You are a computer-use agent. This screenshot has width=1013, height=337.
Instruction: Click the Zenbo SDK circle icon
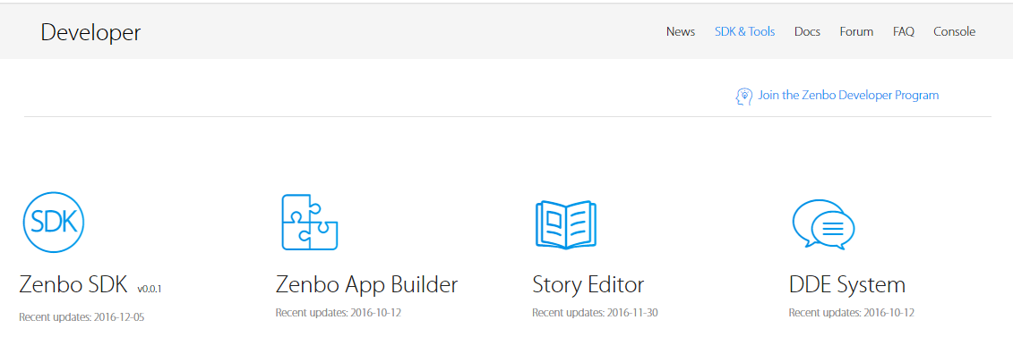(x=54, y=223)
